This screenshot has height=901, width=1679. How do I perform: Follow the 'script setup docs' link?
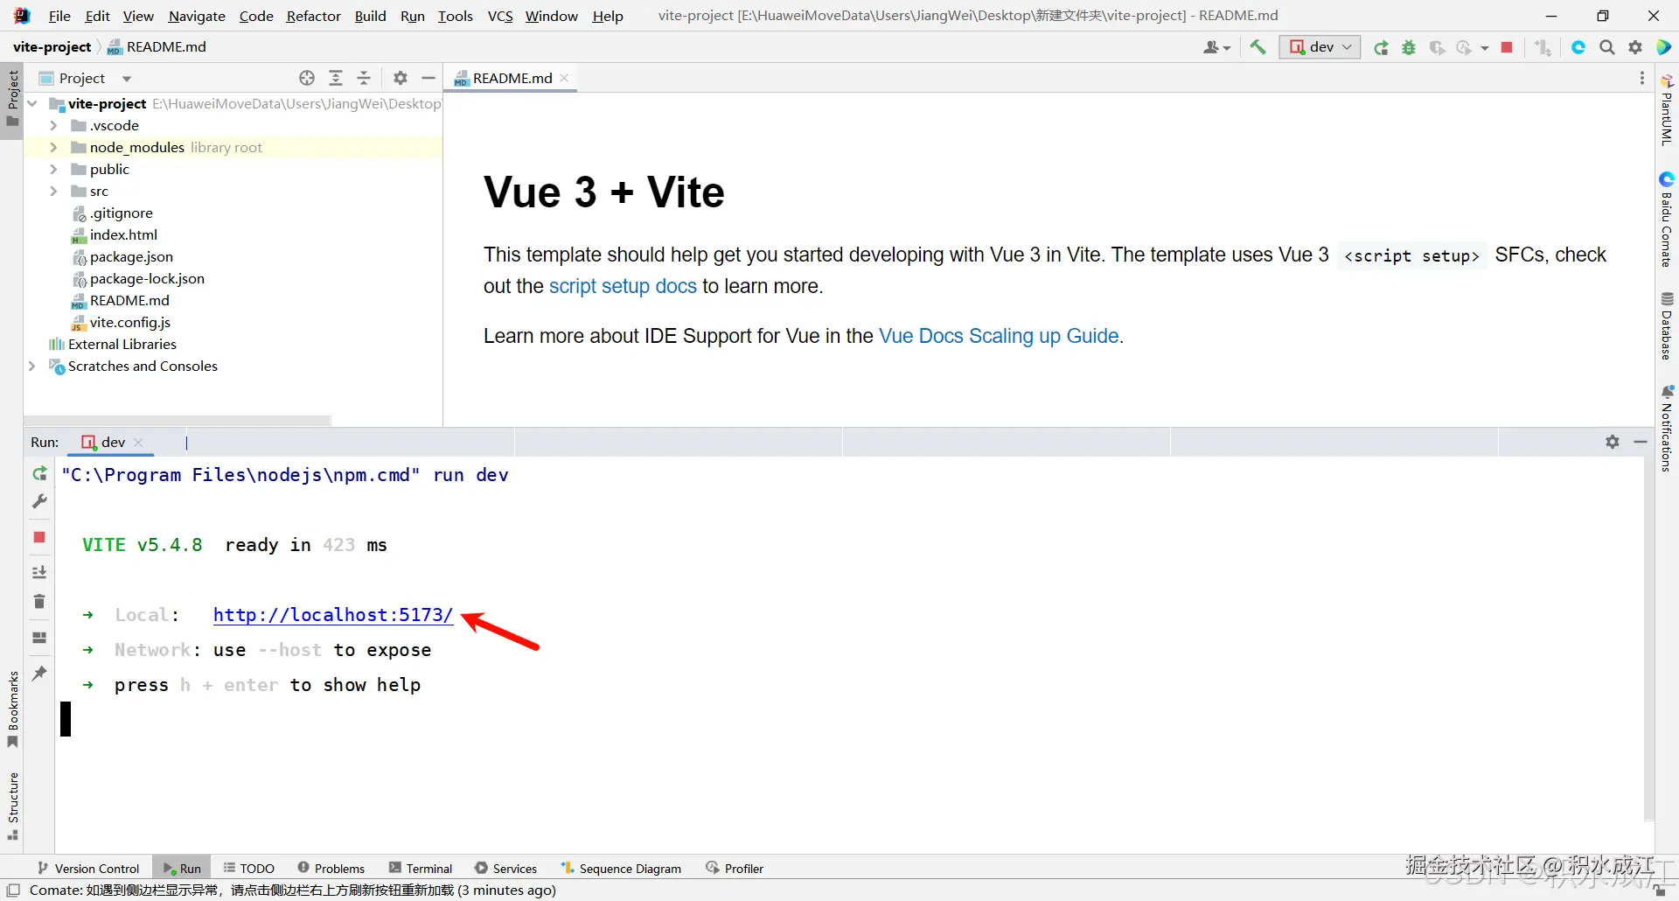point(623,286)
